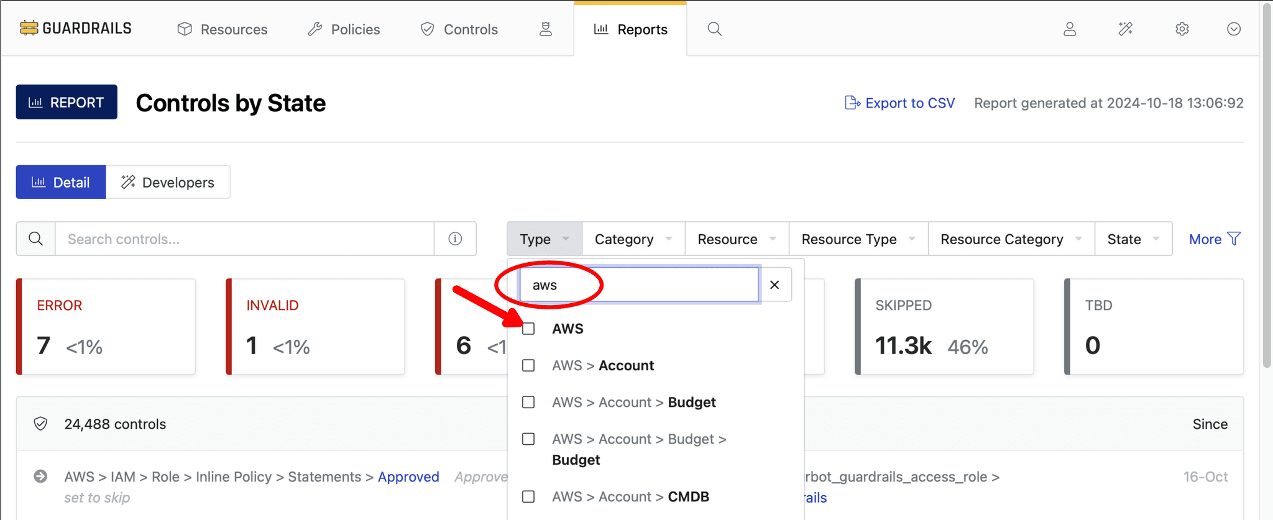Viewport: 1273px width, 520px height.
Task: Click the More filters link
Action: coord(1215,239)
